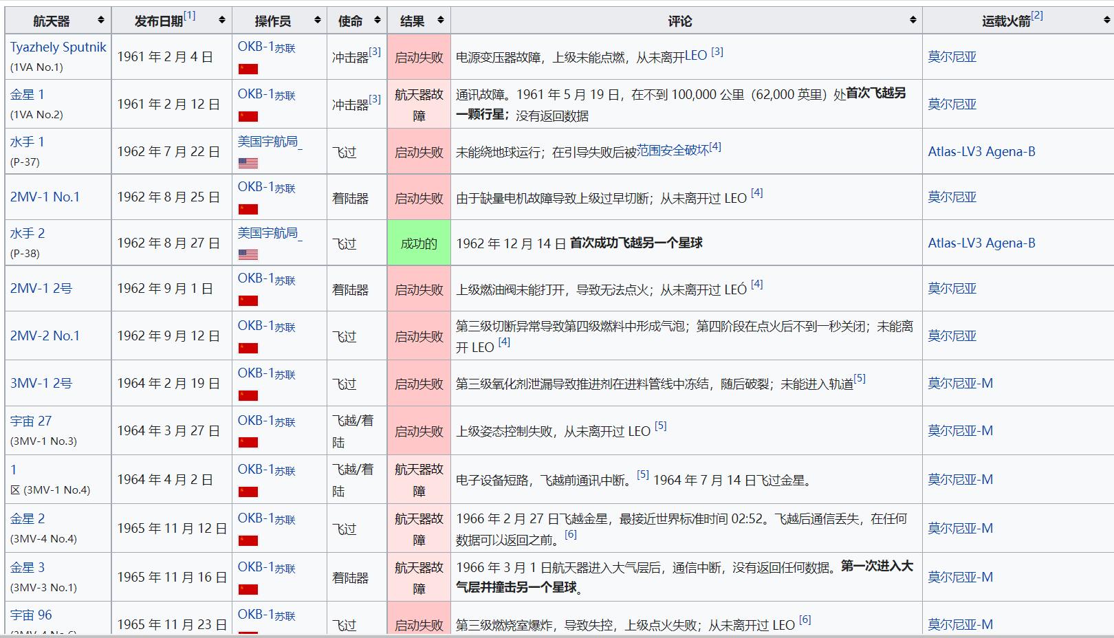The height and width of the screenshot is (638, 1114).
Task: Open the 水手 2 spacecraft link
Action: [x=27, y=233]
